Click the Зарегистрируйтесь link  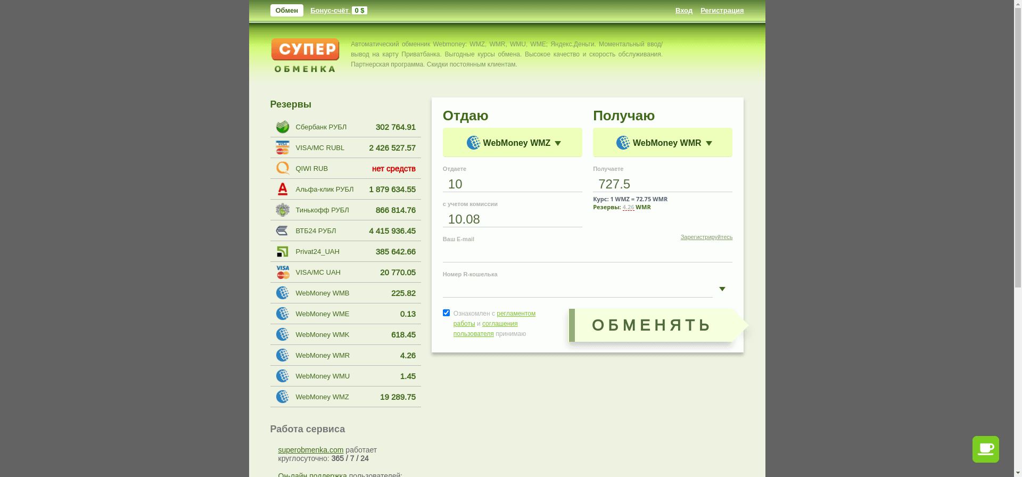click(x=706, y=237)
